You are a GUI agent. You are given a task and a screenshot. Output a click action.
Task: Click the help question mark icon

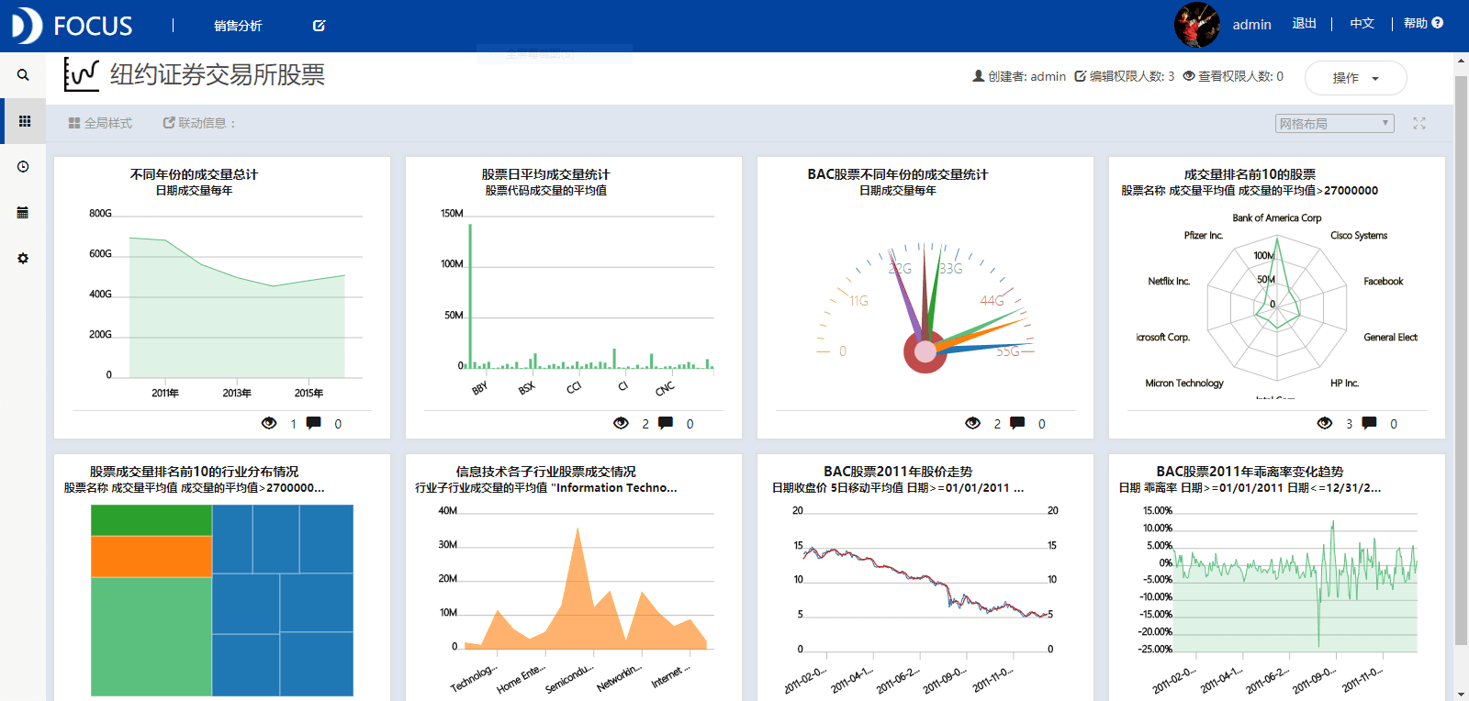[1438, 23]
